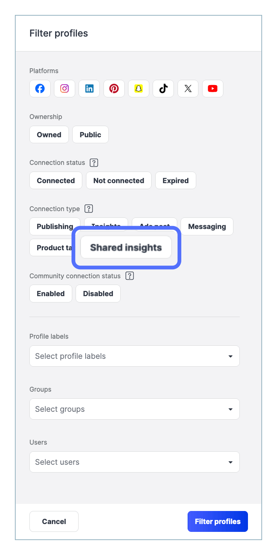This screenshot has height=555, width=277.
Task: Toggle the Owned ownership filter
Action: [x=49, y=134]
